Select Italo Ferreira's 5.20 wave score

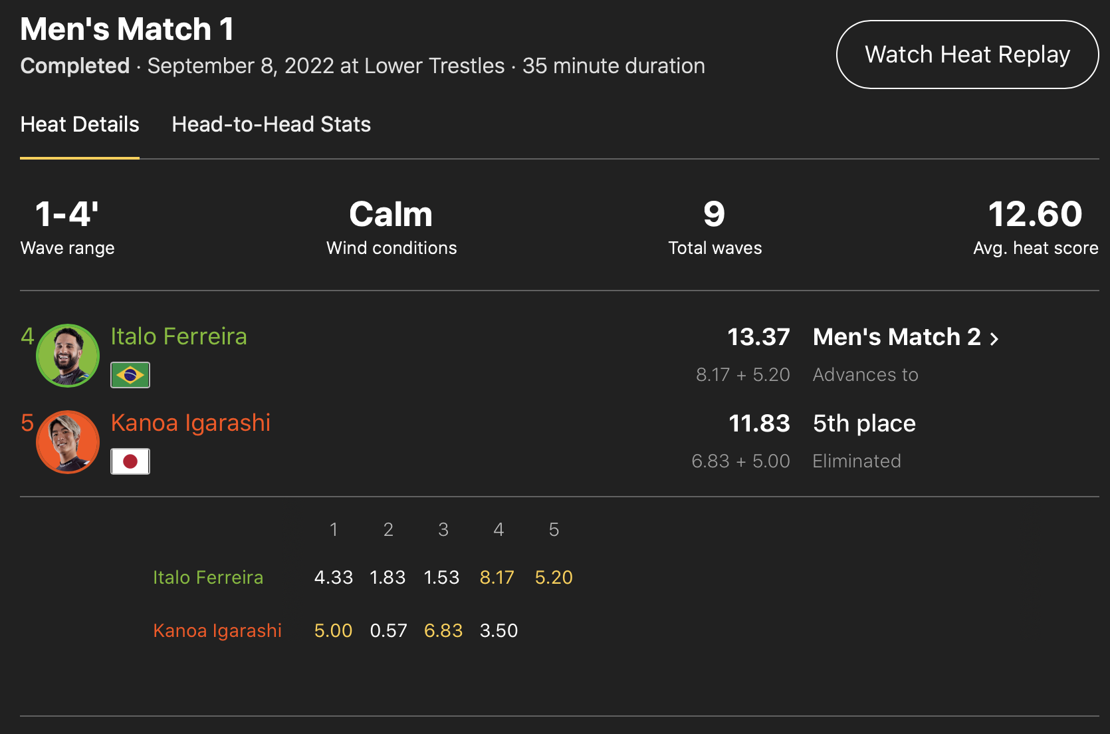pos(554,577)
